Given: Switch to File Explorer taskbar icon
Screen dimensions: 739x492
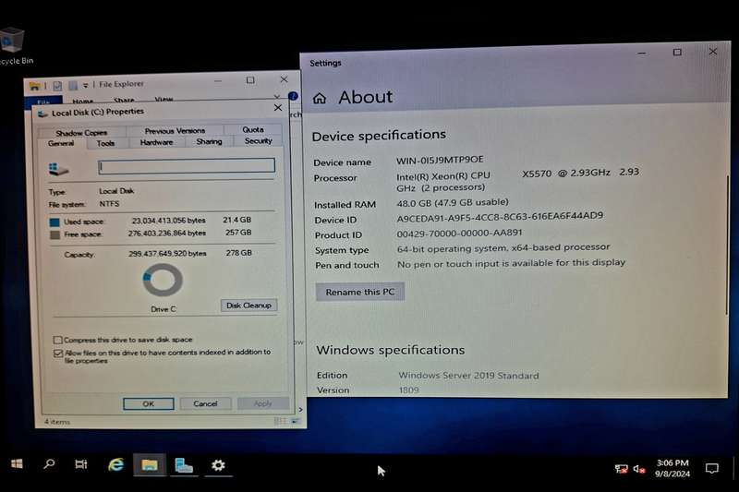Looking at the screenshot, I should (150, 465).
